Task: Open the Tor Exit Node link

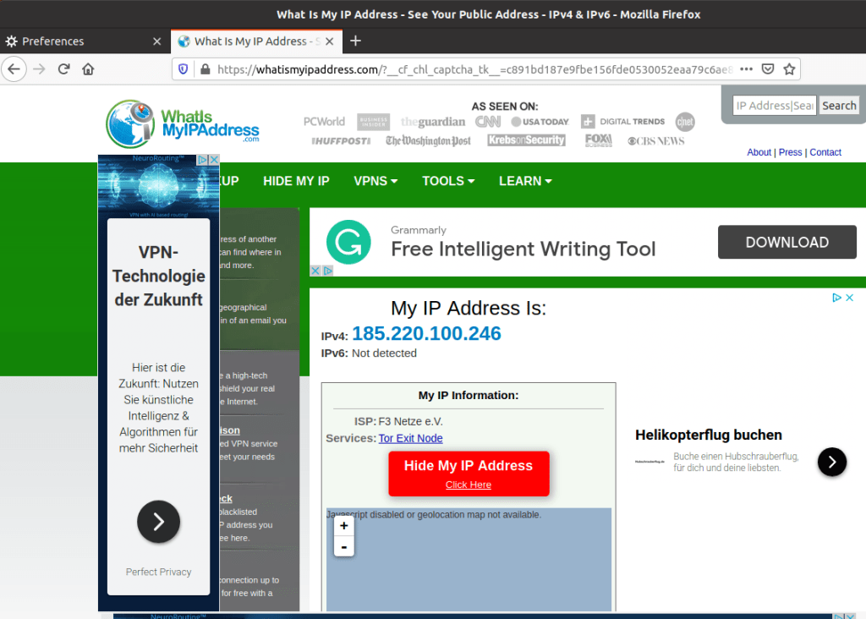Action: point(410,438)
